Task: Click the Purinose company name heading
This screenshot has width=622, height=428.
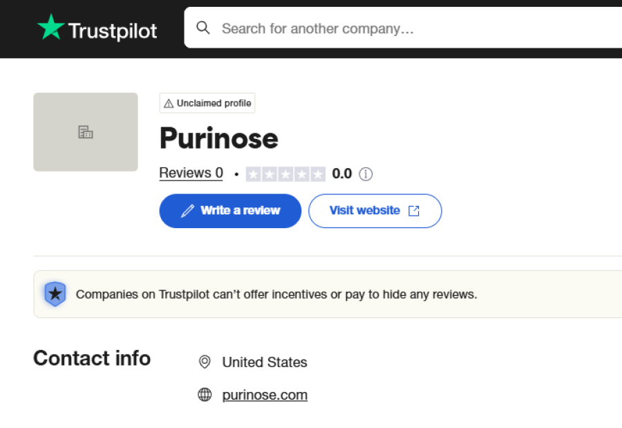Action: pos(218,138)
